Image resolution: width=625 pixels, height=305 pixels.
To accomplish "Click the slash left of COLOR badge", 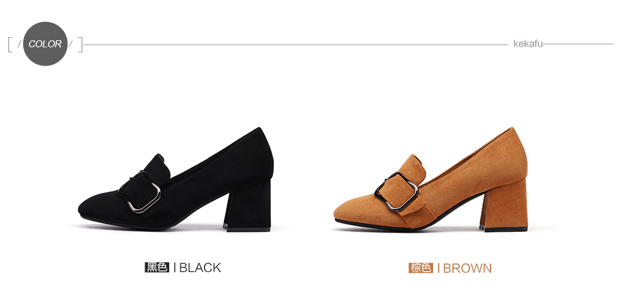I will (x=20, y=44).
